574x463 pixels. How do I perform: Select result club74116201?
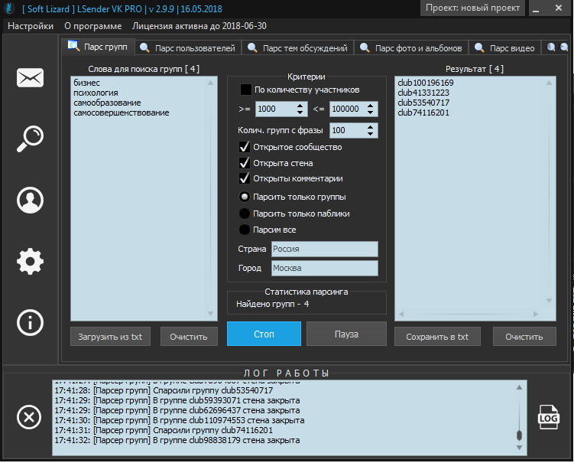click(423, 112)
